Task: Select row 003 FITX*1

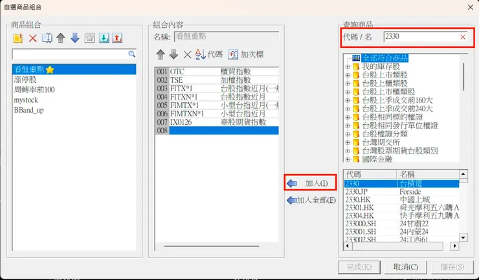Action: tap(217, 89)
